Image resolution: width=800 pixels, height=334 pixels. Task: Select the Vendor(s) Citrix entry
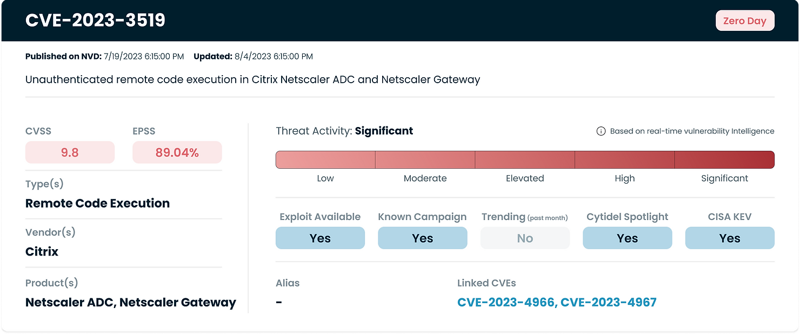coord(42,251)
